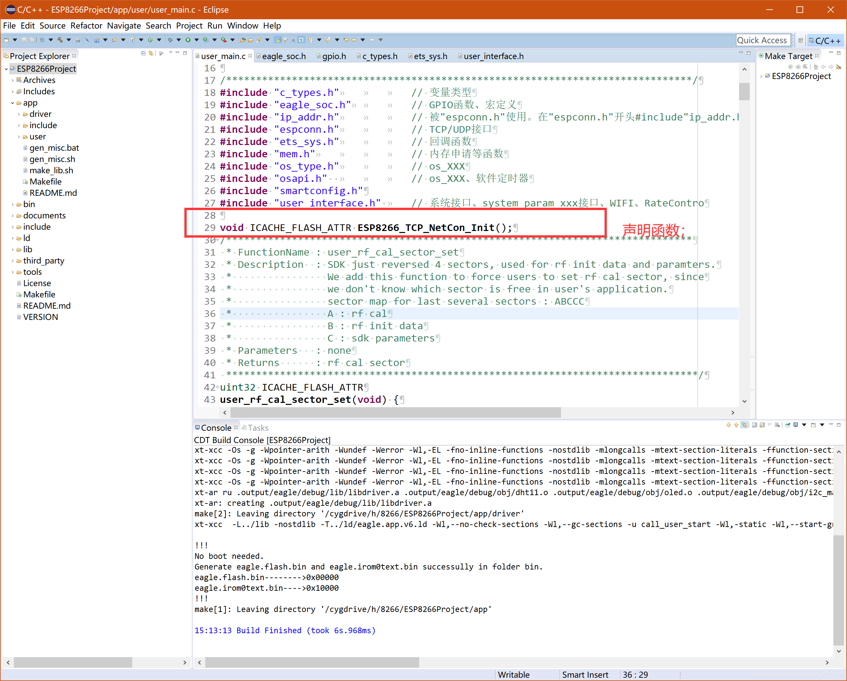Click the Back navigation arrow in toolbar

[354, 40]
